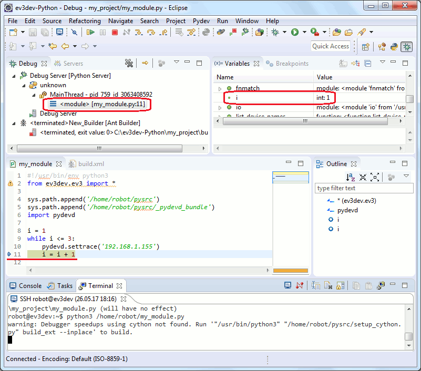Viewport: 421px width, 371px height.
Task: Toggle the Outline button left of the filter-members icon
Action: pyautogui.click(x=363, y=177)
